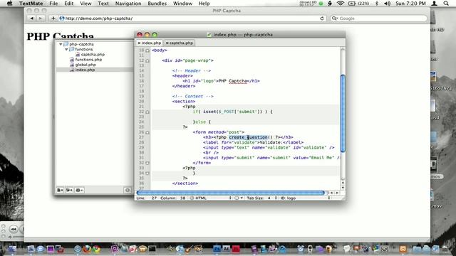
Task: Click the Wi-Fi status icon
Action: point(341,4)
